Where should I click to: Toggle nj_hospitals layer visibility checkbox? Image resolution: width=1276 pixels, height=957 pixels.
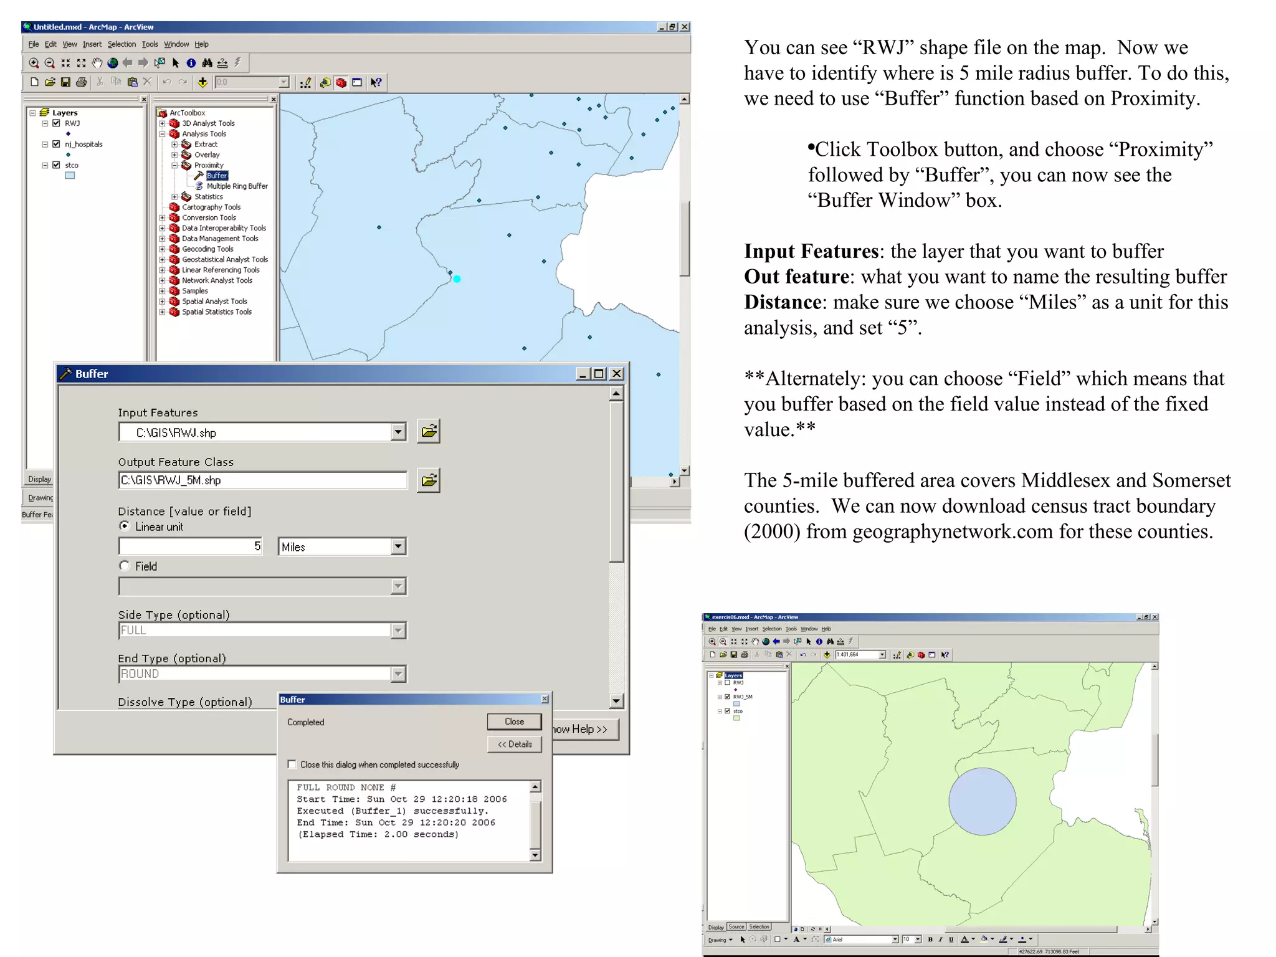pos(57,144)
